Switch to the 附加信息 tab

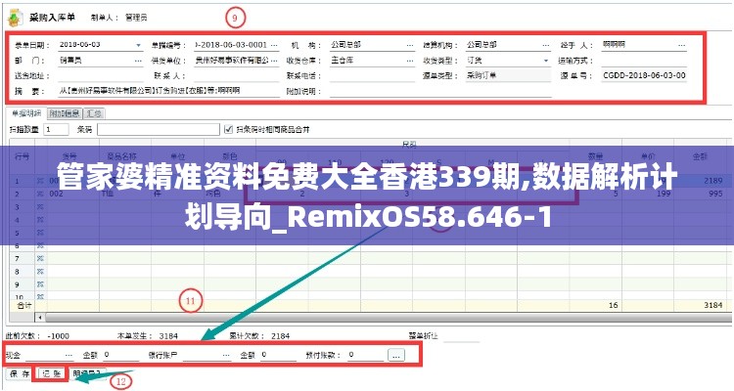coord(65,113)
